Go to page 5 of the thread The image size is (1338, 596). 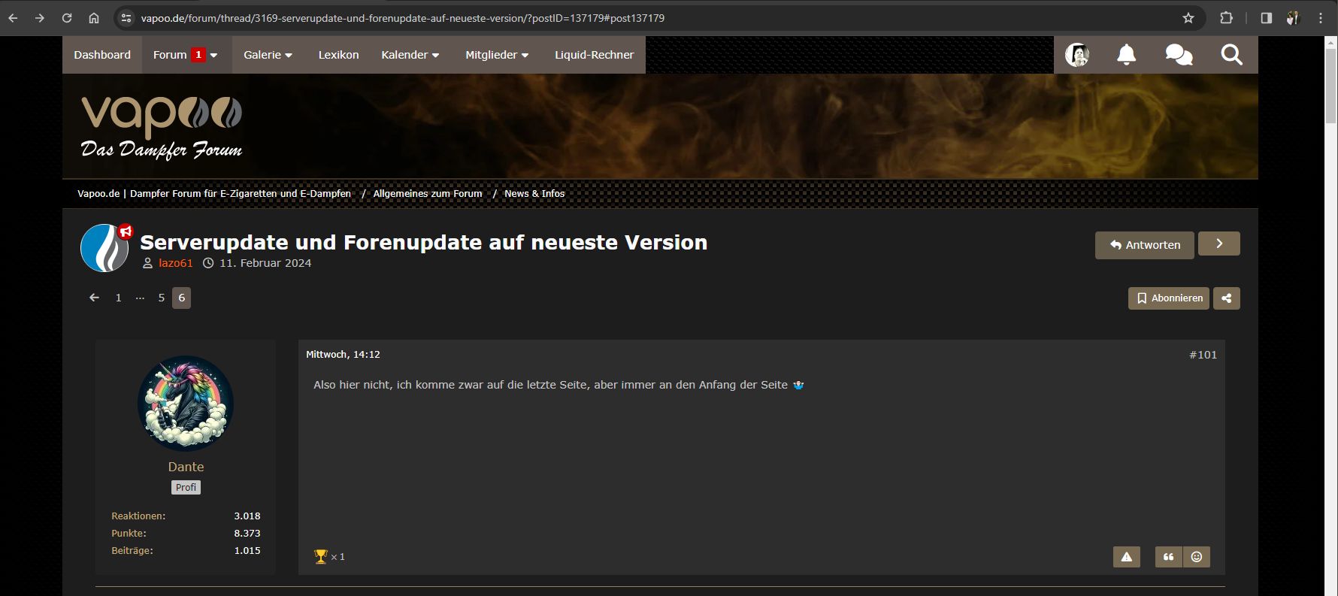pos(161,298)
